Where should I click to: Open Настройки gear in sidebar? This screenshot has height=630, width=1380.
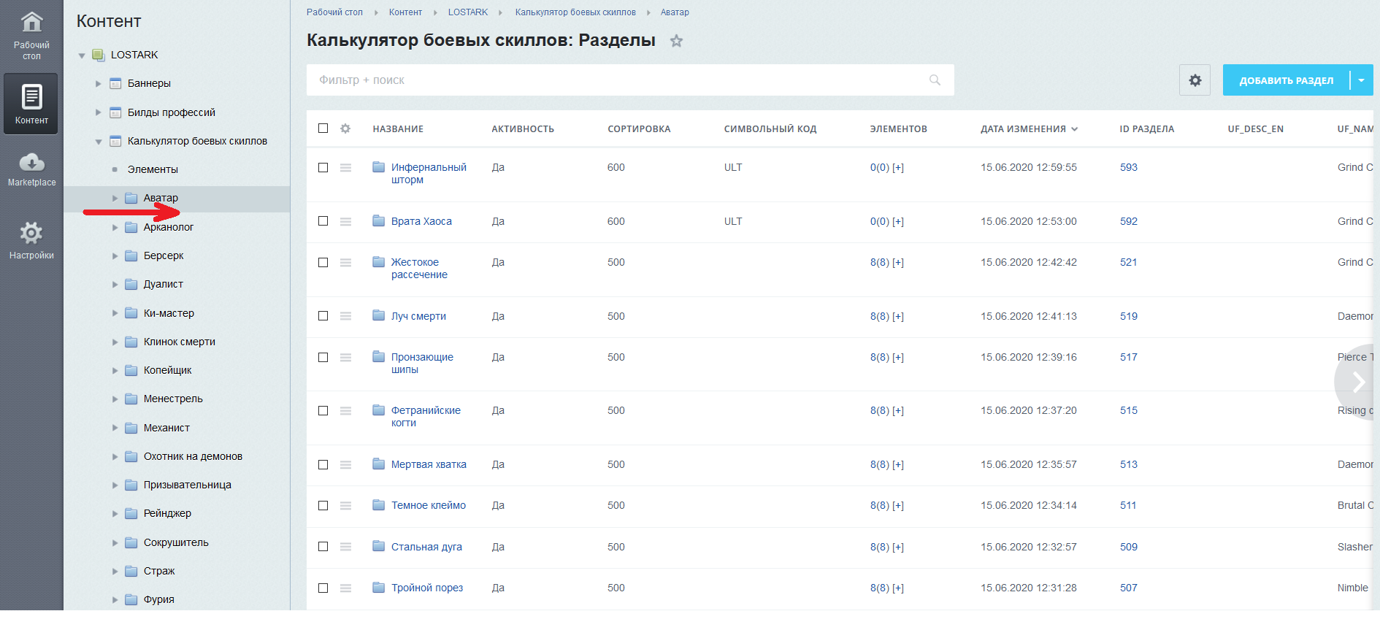[31, 234]
